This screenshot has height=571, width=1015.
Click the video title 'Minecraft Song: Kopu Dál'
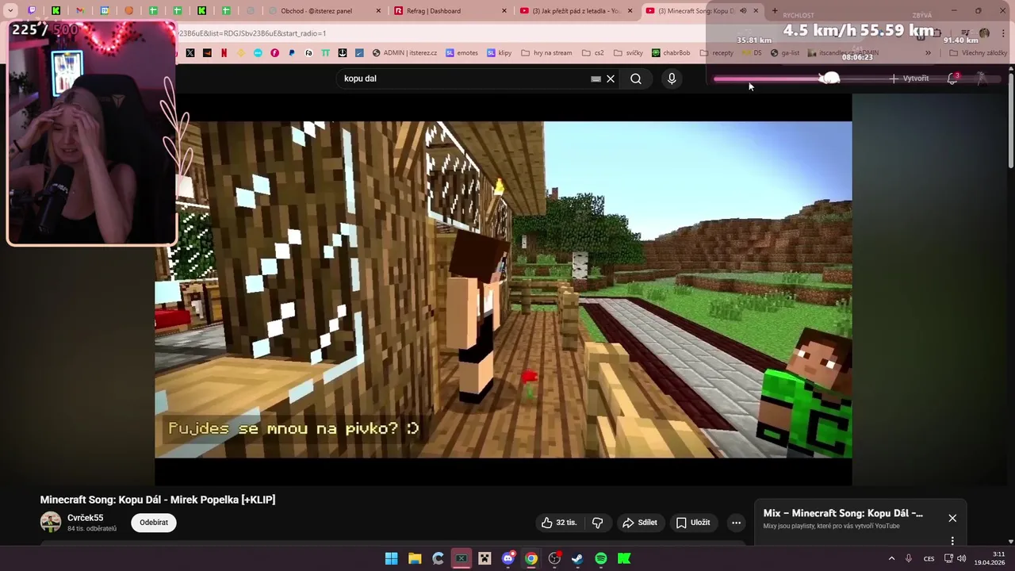coord(158,500)
